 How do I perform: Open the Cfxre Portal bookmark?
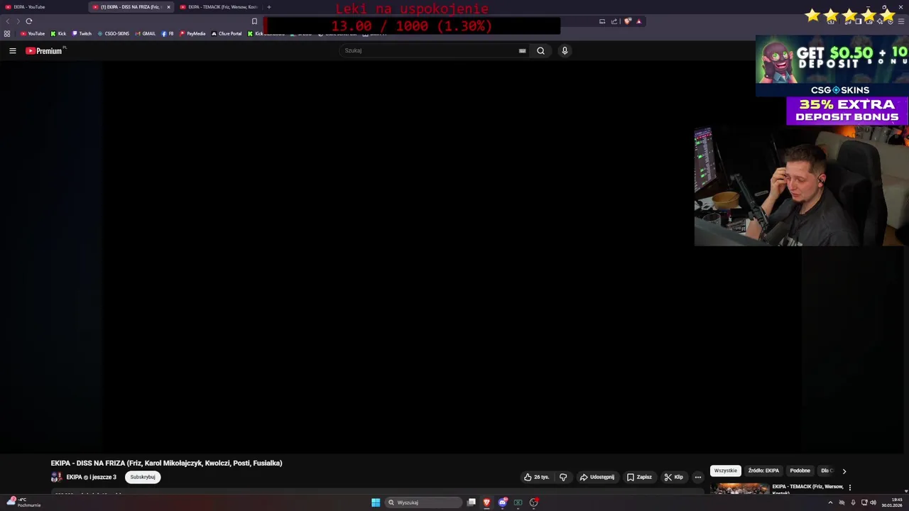(x=227, y=33)
